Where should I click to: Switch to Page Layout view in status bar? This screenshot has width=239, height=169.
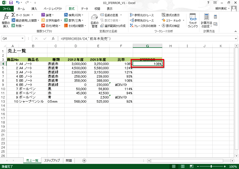(183, 166)
